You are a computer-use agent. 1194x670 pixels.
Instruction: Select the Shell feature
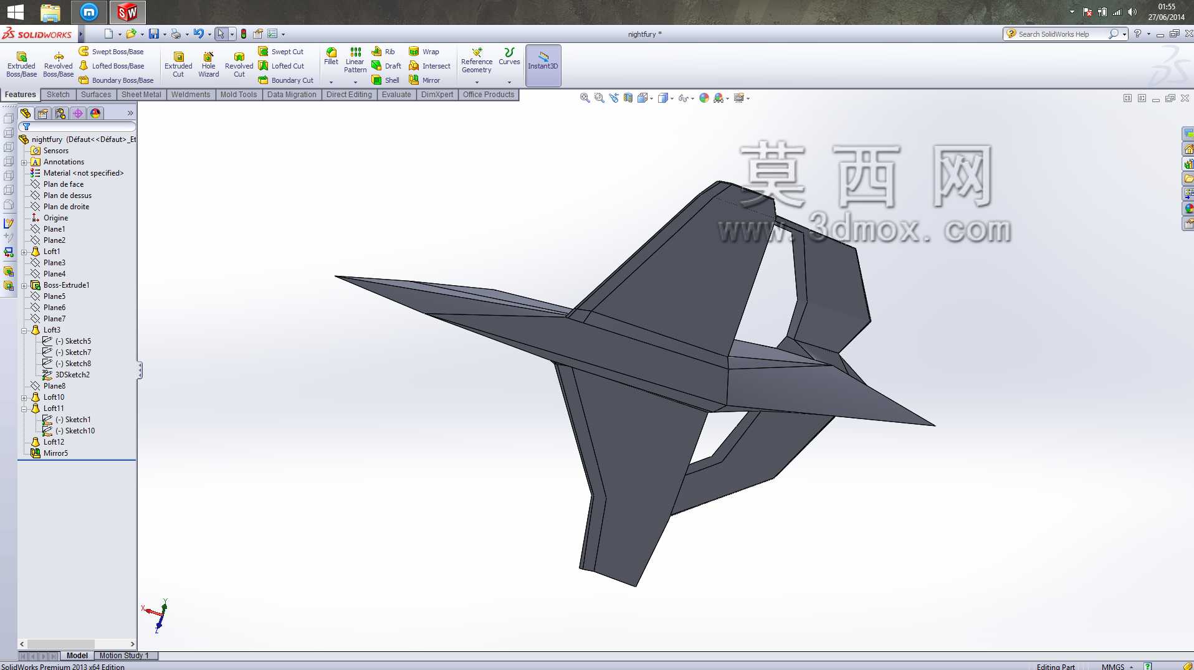click(386, 80)
